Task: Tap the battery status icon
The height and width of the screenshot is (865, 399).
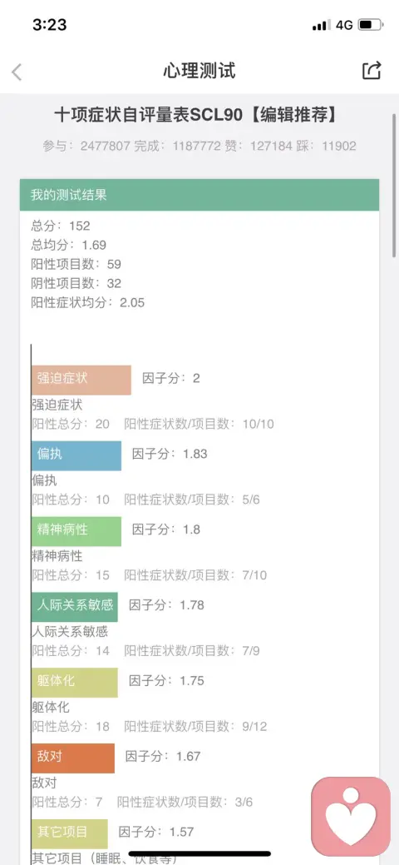Action: (370, 25)
